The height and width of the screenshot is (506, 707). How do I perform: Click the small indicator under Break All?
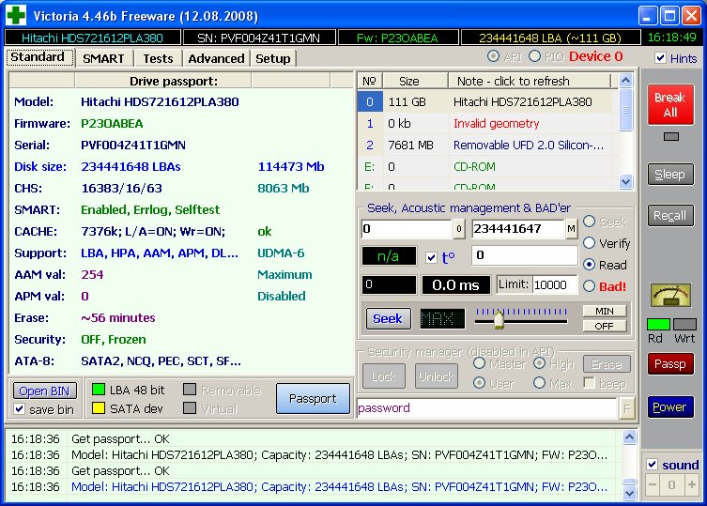click(671, 137)
